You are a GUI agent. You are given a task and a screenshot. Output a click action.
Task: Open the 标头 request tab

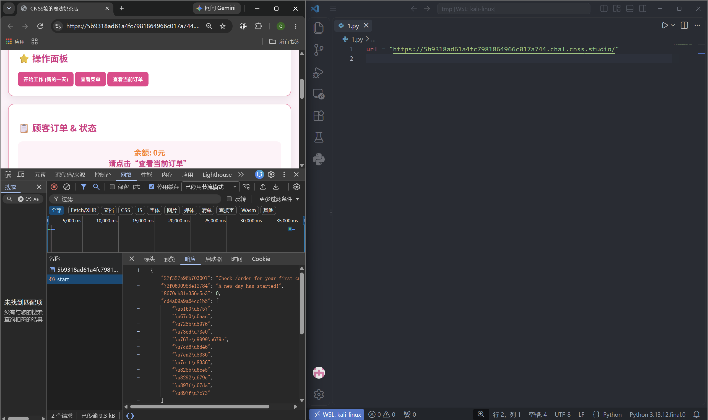pos(149,259)
